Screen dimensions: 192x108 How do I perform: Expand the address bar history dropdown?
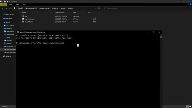[x=95, y=8]
